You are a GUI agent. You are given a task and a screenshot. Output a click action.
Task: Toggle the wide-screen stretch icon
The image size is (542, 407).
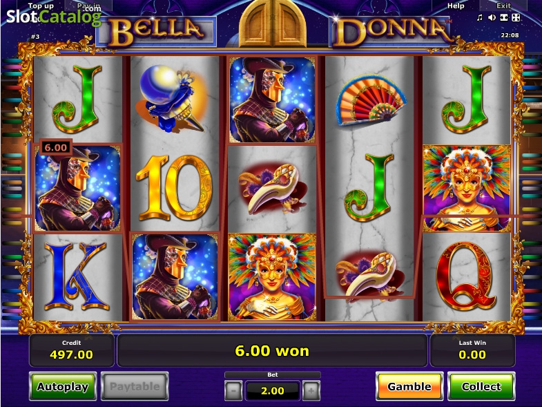pos(504,18)
